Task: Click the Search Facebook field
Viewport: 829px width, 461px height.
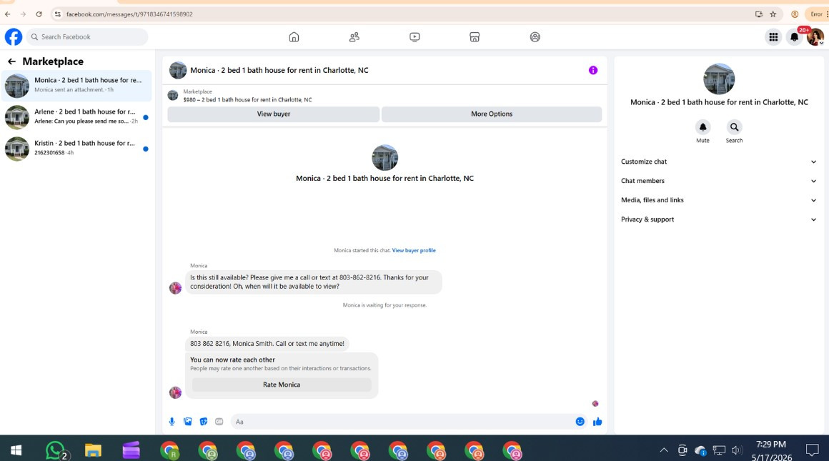Action: coord(87,37)
